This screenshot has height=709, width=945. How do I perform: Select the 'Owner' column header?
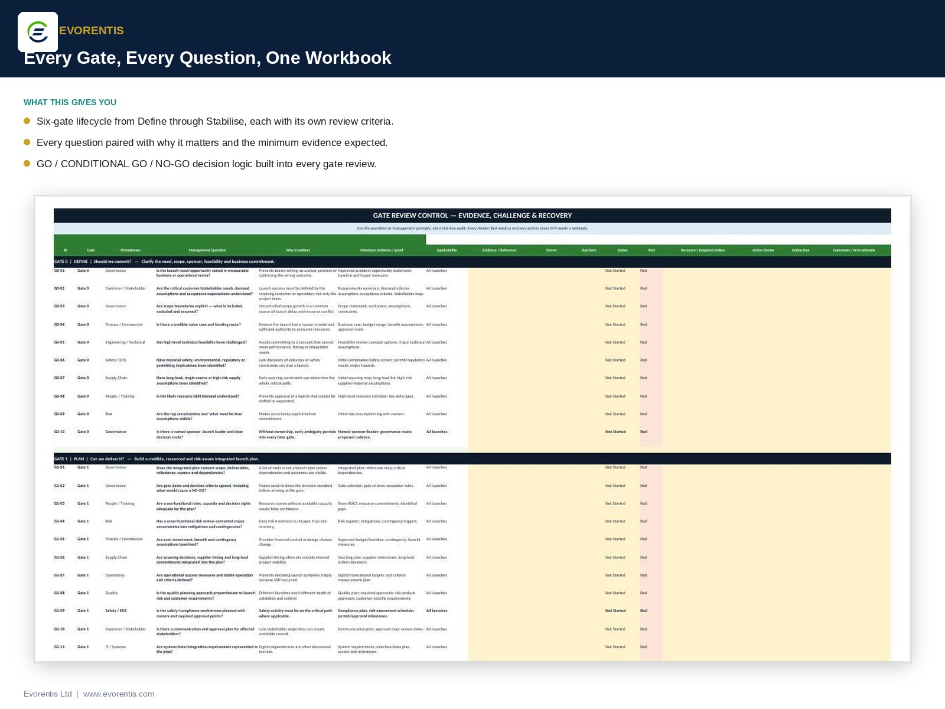click(551, 250)
